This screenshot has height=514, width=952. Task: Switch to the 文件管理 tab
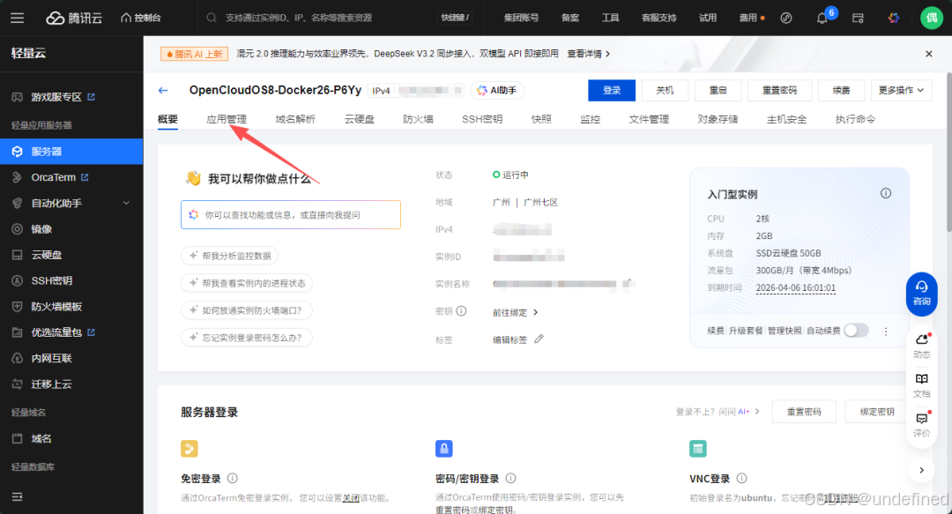[649, 119]
